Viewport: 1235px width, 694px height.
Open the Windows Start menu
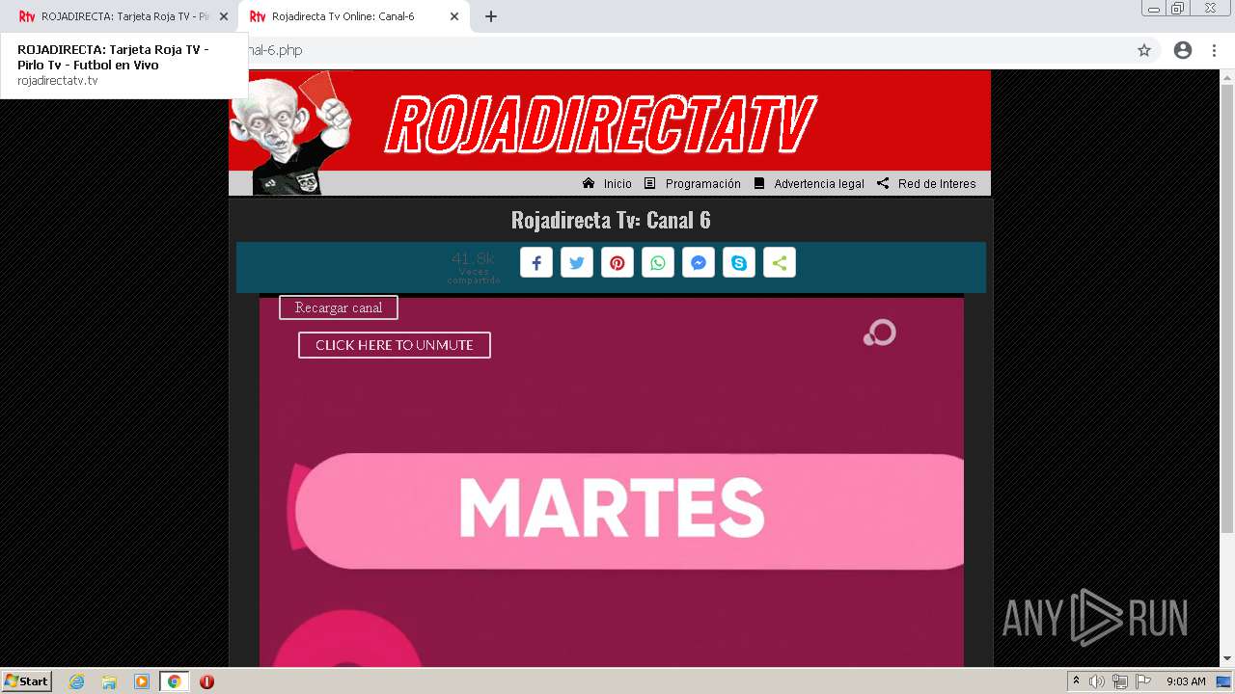(27, 681)
